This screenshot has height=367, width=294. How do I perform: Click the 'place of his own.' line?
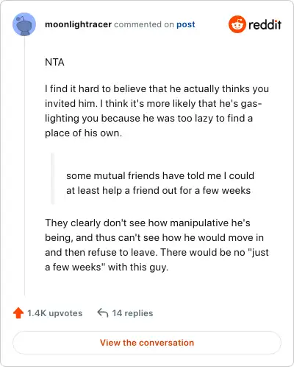point(83,133)
